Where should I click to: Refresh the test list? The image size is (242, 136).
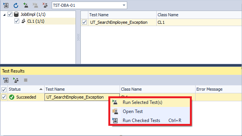coord(16,5)
